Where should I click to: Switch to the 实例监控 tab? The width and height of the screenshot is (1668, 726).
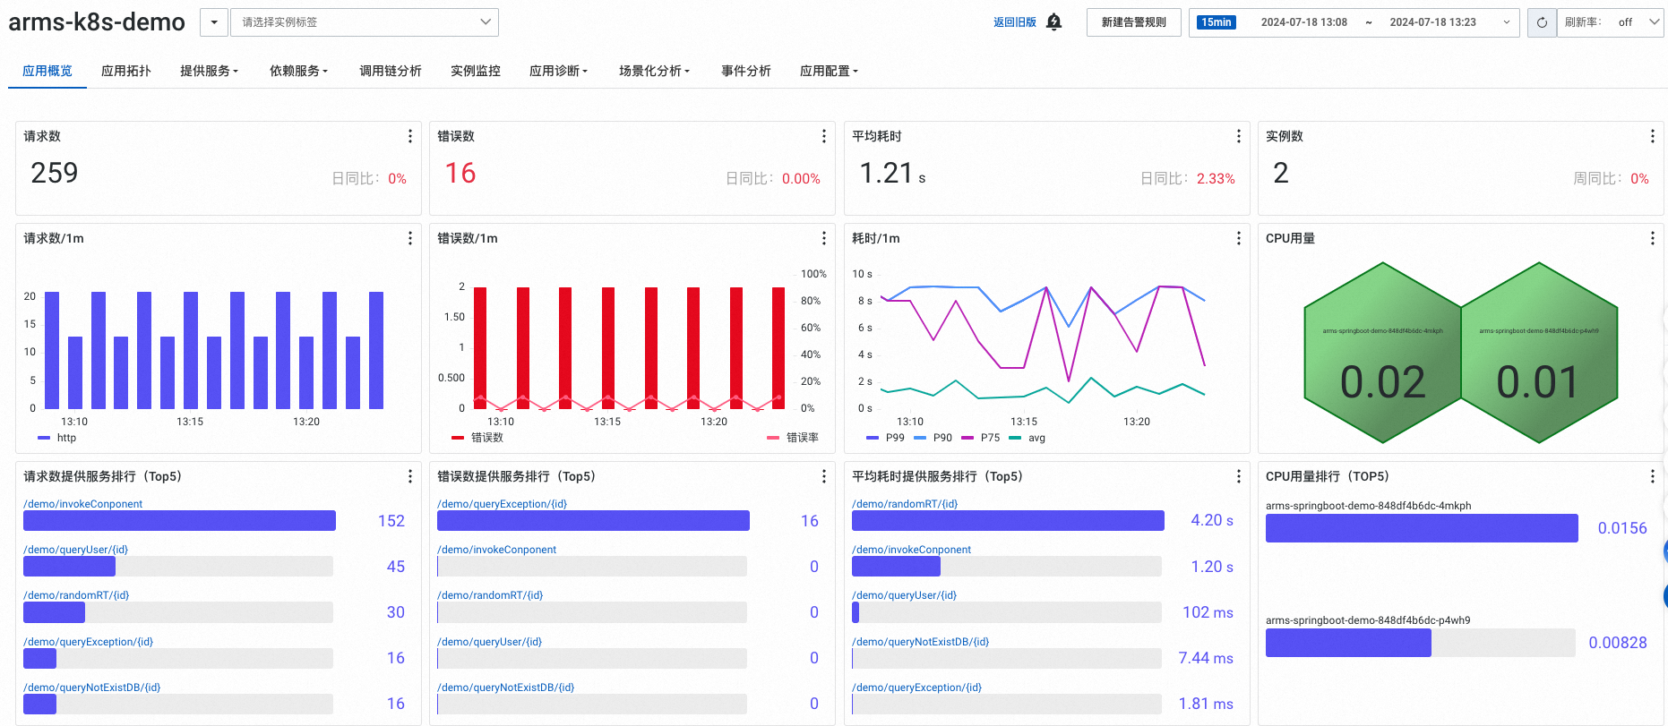tap(476, 71)
